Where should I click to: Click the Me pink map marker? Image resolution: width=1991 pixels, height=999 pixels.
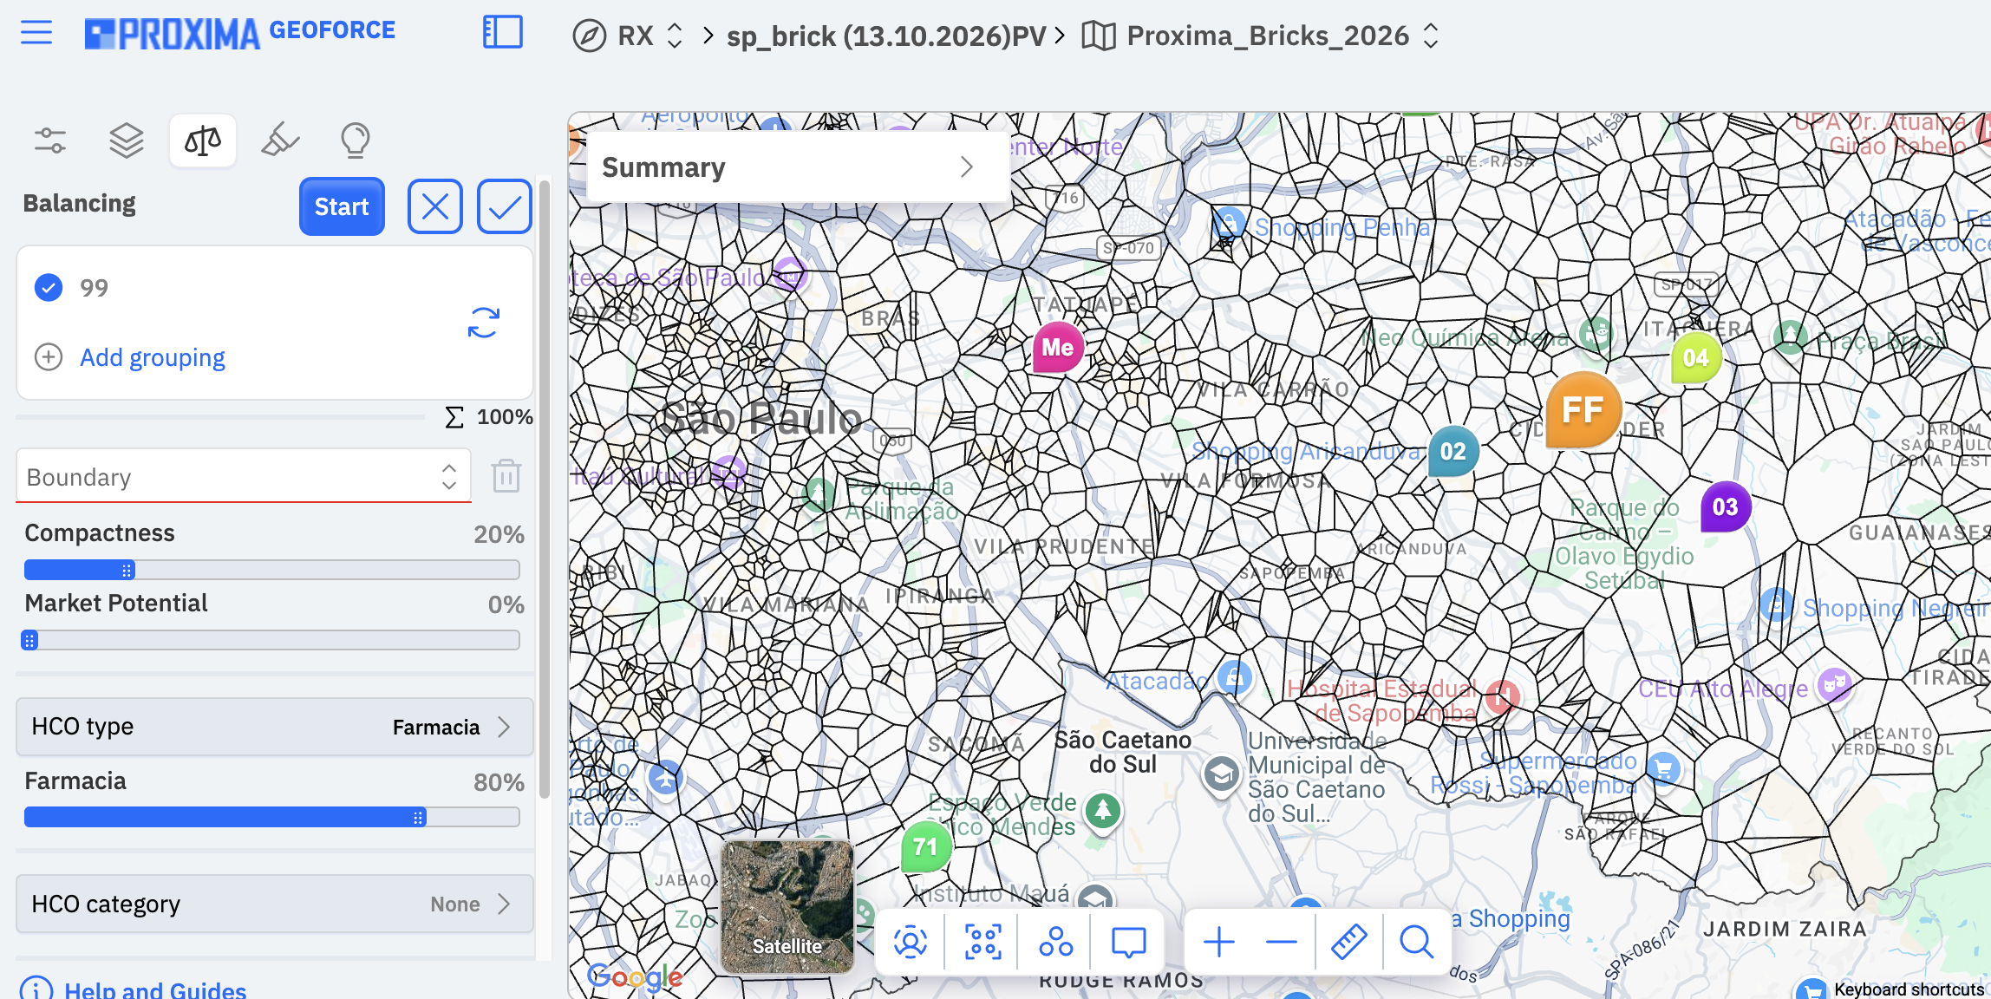click(1058, 348)
